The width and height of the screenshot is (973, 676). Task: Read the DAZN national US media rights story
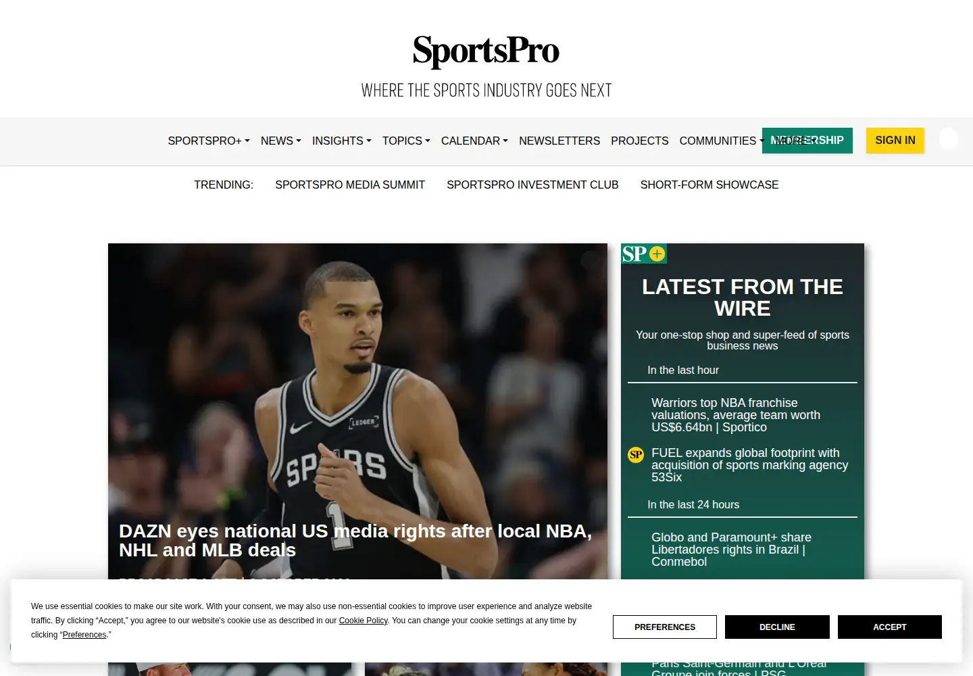click(355, 541)
